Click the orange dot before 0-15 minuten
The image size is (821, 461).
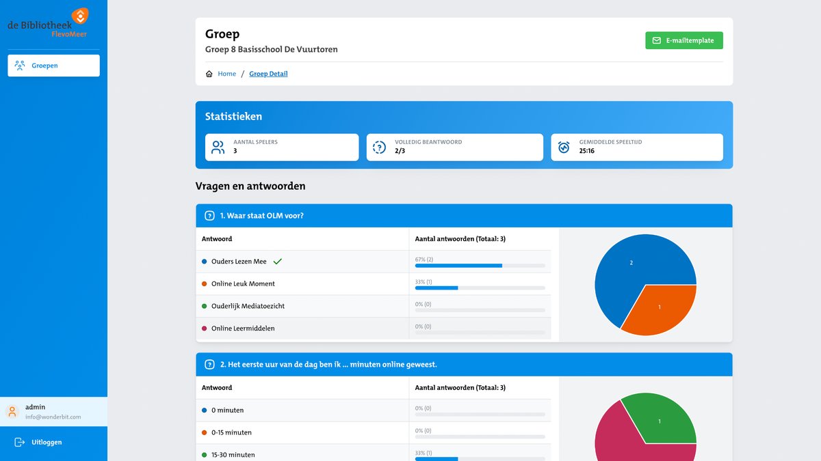point(204,432)
